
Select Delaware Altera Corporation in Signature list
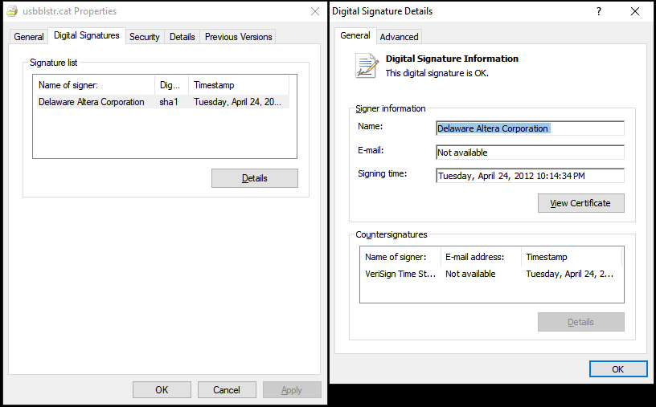point(91,102)
